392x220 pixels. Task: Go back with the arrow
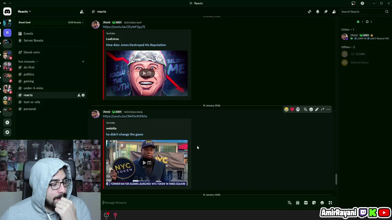tap(5, 3)
